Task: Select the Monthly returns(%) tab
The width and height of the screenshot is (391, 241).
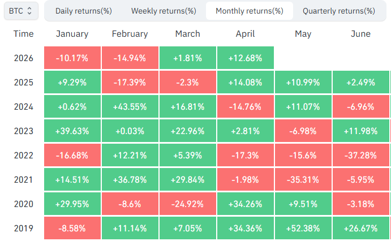Action: point(250,11)
